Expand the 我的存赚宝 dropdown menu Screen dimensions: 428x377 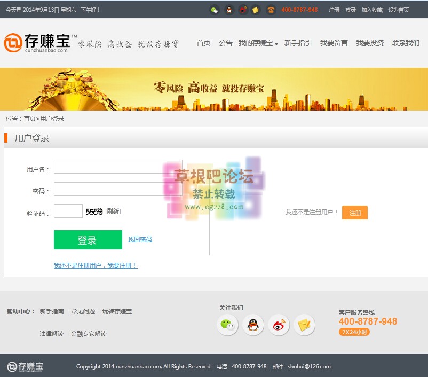coord(258,43)
